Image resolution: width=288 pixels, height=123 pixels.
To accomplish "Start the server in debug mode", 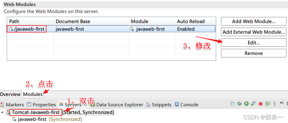I will [239, 104].
